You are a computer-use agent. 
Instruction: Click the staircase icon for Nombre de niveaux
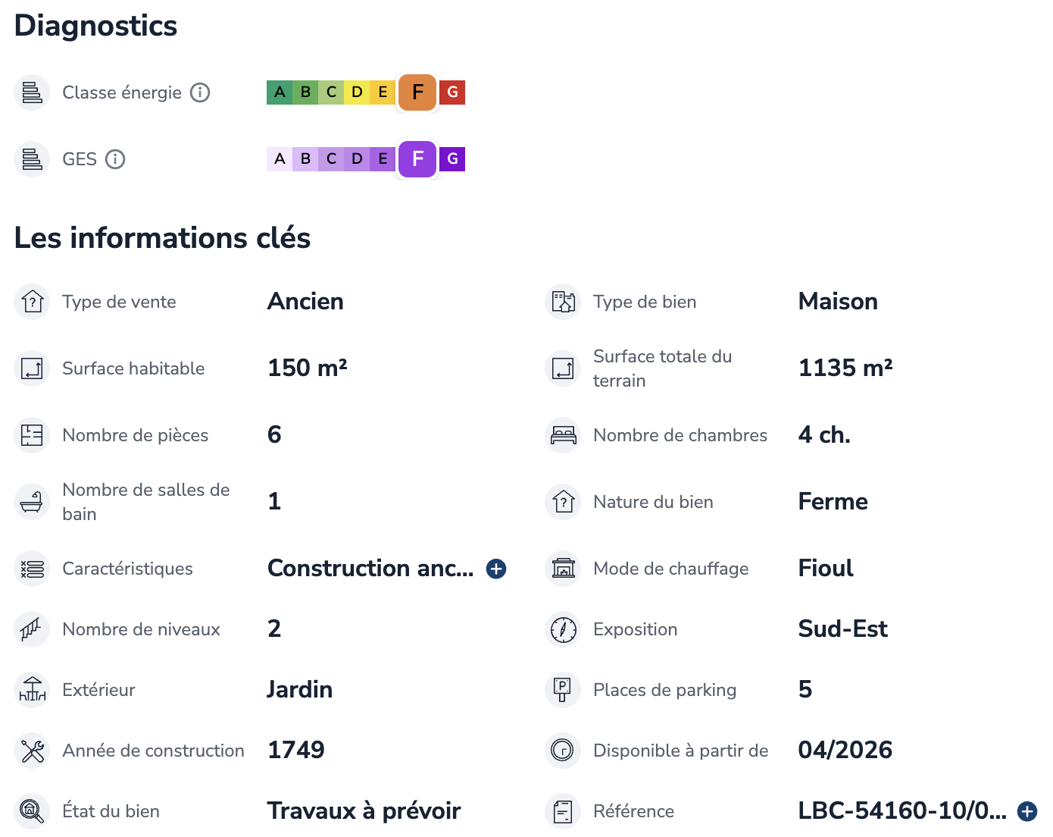tap(32, 629)
